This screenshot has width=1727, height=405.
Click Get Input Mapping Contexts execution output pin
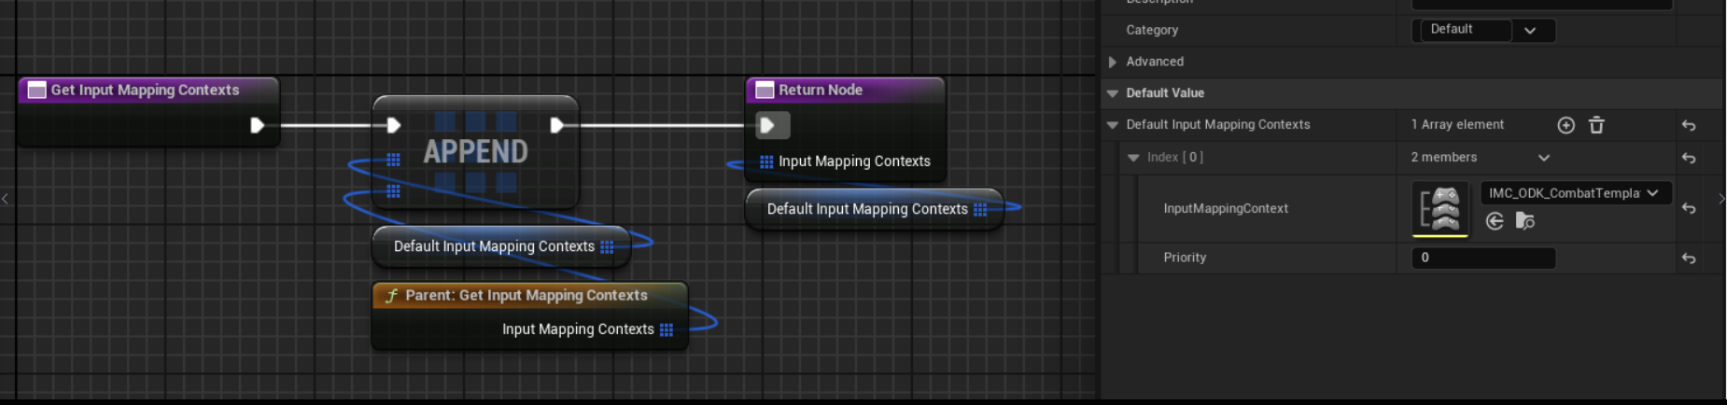(x=257, y=125)
